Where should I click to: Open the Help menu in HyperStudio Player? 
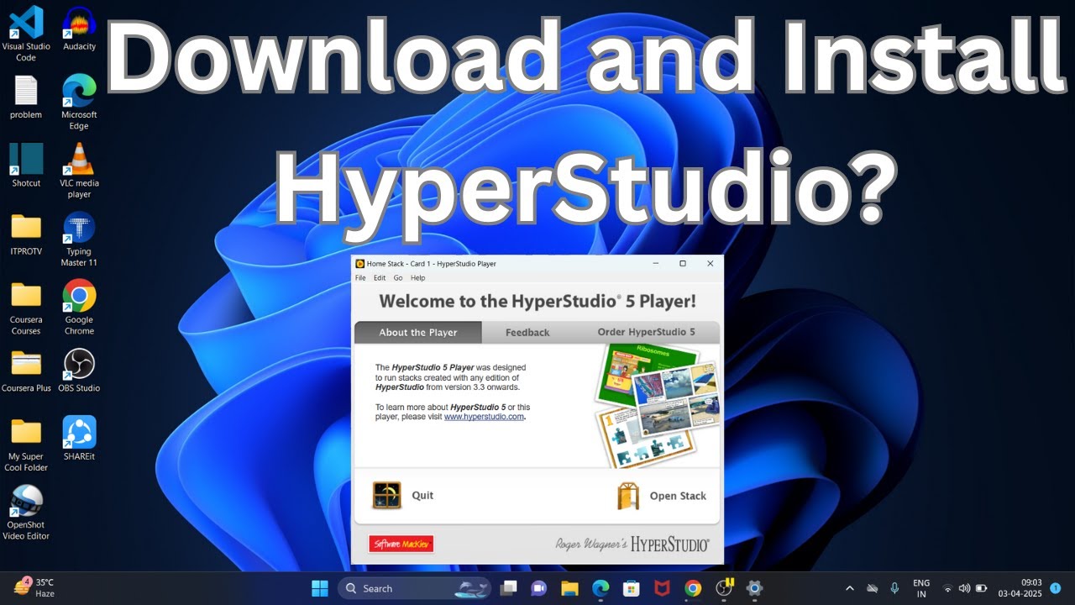(x=417, y=278)
